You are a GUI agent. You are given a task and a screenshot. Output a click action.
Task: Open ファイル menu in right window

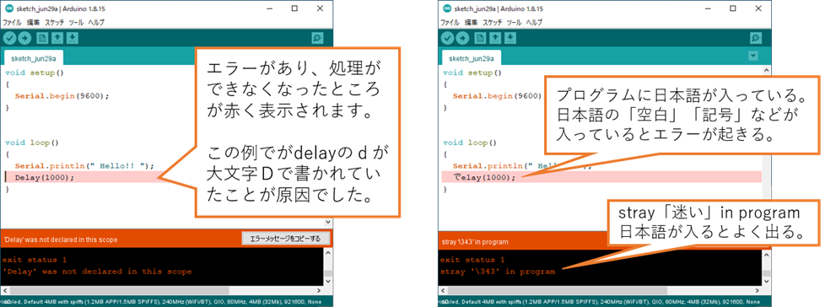tap(450, 23)
